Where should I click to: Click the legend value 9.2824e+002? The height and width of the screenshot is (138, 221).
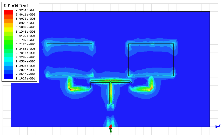pyautogui.click(x=25, y=70)
